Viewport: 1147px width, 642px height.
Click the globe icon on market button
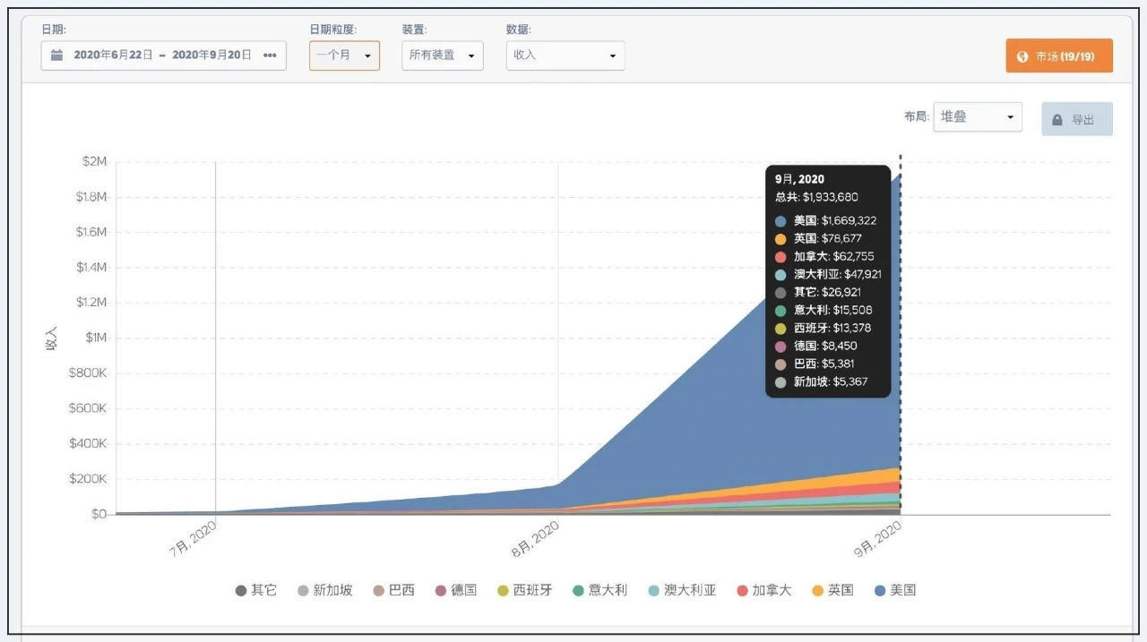[x=1022, y=56]
